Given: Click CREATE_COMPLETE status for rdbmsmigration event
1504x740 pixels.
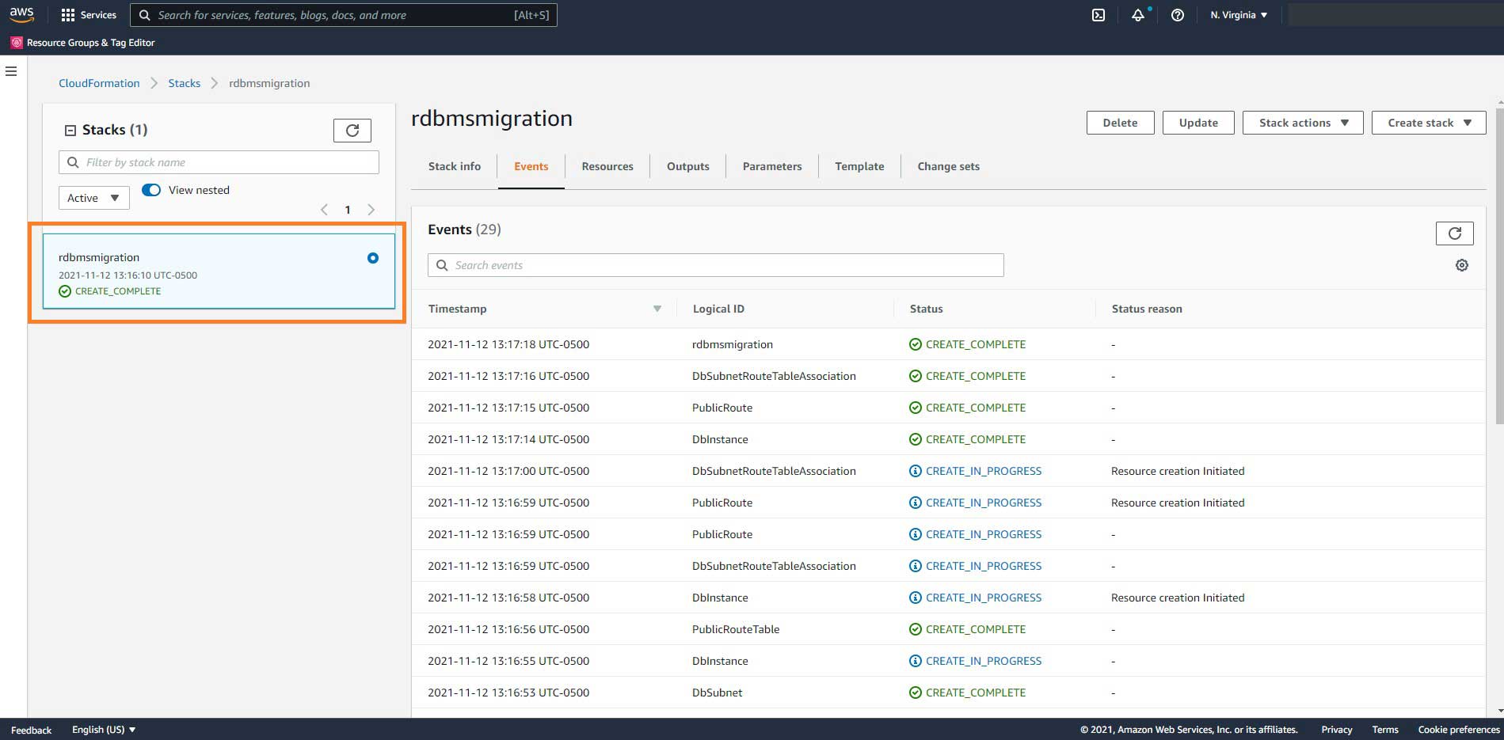Looking at the screenshot, I should 967,344.
